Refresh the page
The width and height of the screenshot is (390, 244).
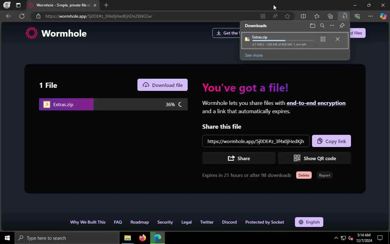(22, 16)
